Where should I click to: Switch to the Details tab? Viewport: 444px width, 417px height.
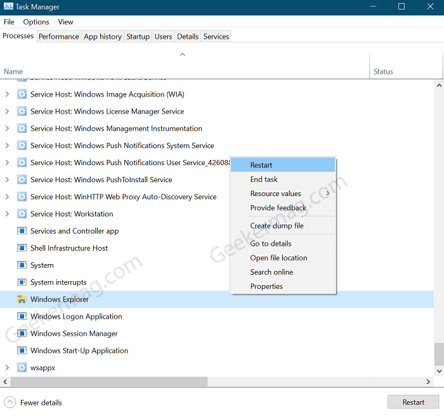pos(188,37)
